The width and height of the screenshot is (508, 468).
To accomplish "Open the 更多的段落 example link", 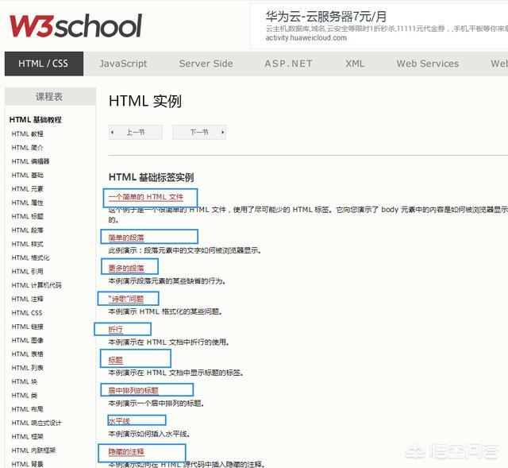I will click(x=126, y=268).
